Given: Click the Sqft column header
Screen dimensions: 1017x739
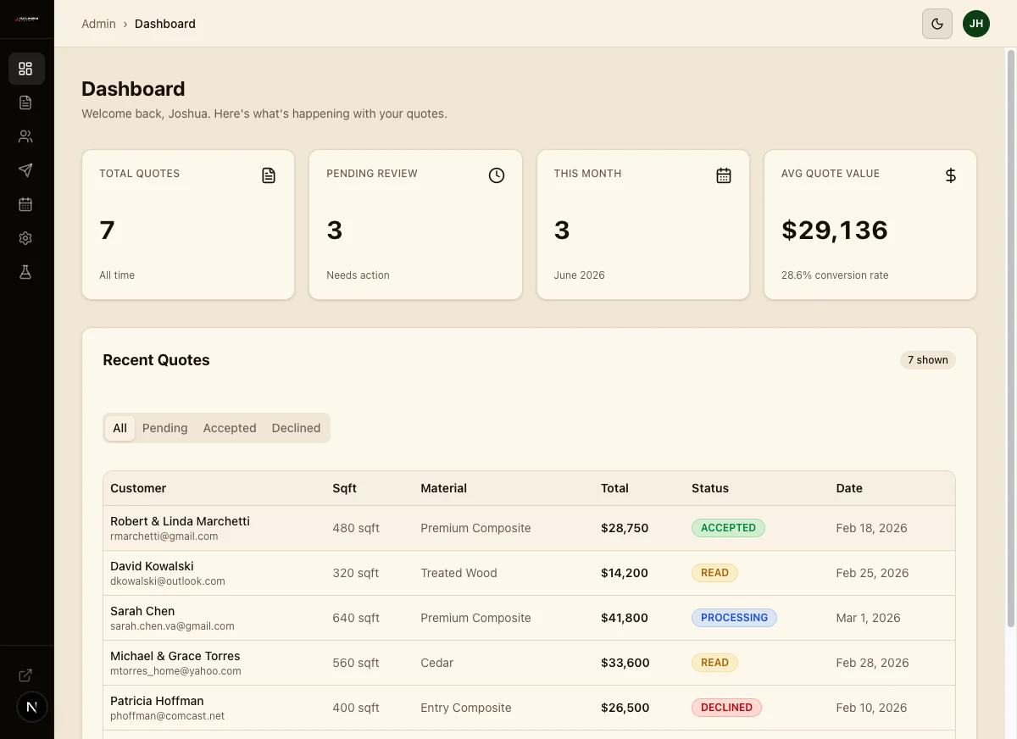Looking at the screenshot, I should point(345,488).
